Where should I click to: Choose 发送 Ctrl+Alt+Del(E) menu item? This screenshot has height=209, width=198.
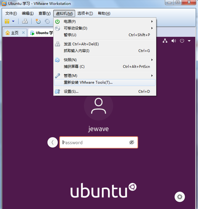(x=105, y=44)
